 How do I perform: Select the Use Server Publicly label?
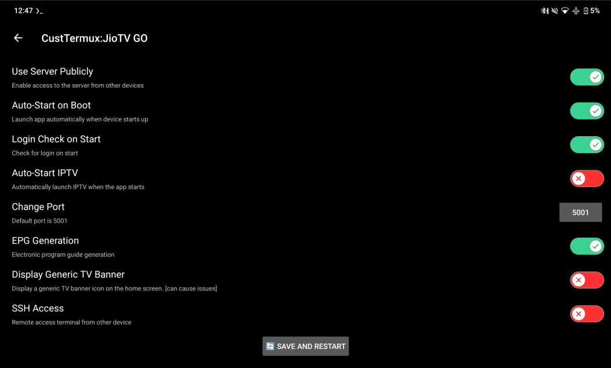(52, 72)
